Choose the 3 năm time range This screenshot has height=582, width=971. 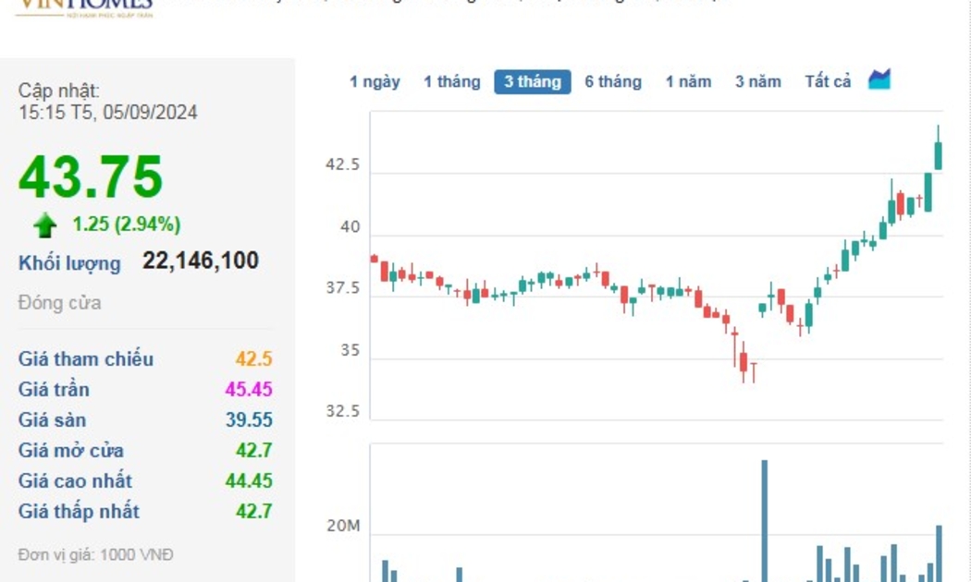[x=757, y=81]
